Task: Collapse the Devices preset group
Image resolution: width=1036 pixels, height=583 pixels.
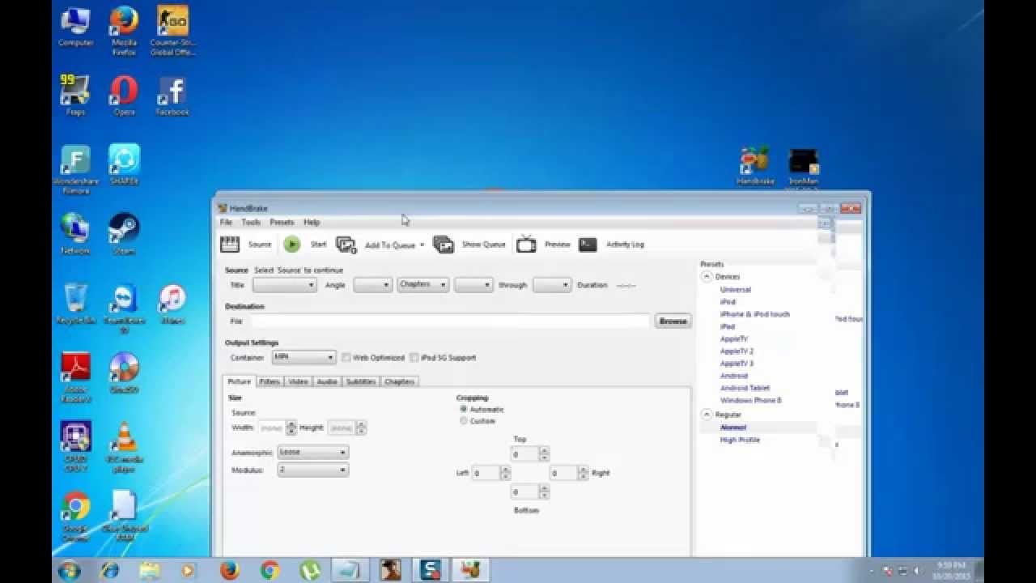Action: [707, 277]
